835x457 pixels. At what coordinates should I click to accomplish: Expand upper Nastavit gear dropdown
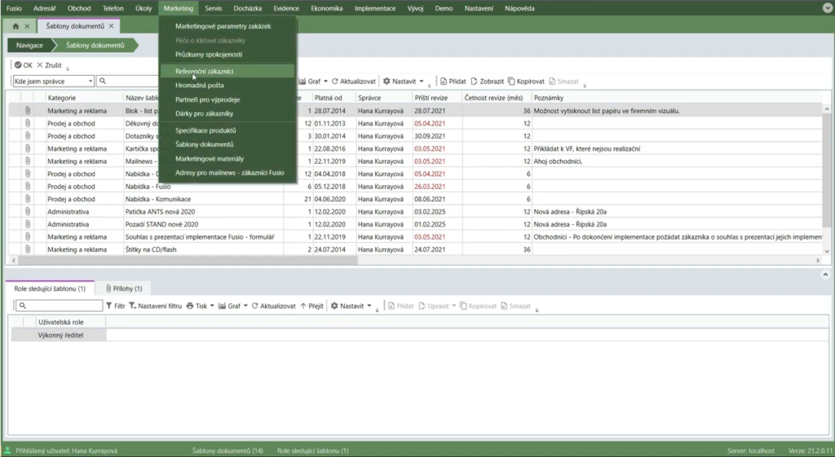tap(420, 81)
